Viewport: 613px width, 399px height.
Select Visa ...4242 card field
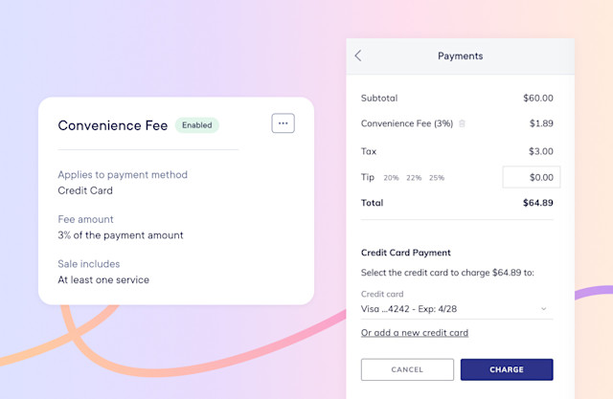(457, 309)
